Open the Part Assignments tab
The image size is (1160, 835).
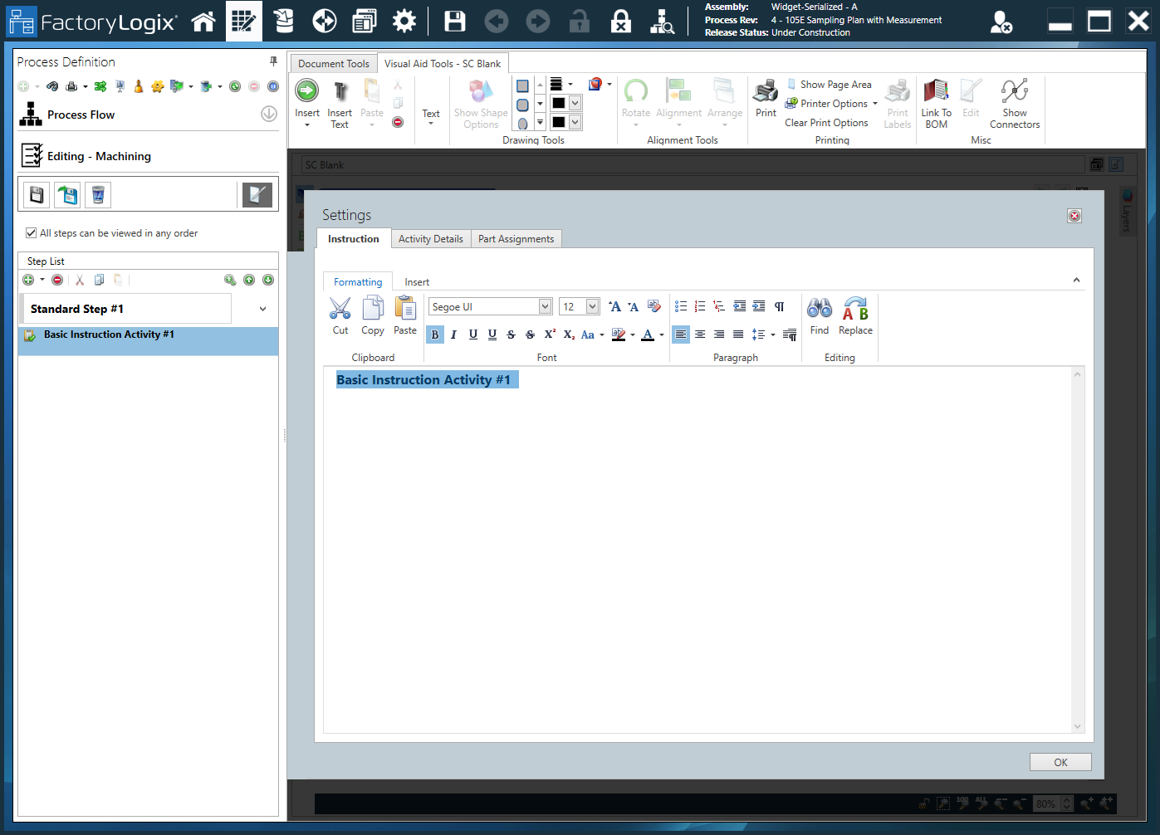(x=516, y=238)
